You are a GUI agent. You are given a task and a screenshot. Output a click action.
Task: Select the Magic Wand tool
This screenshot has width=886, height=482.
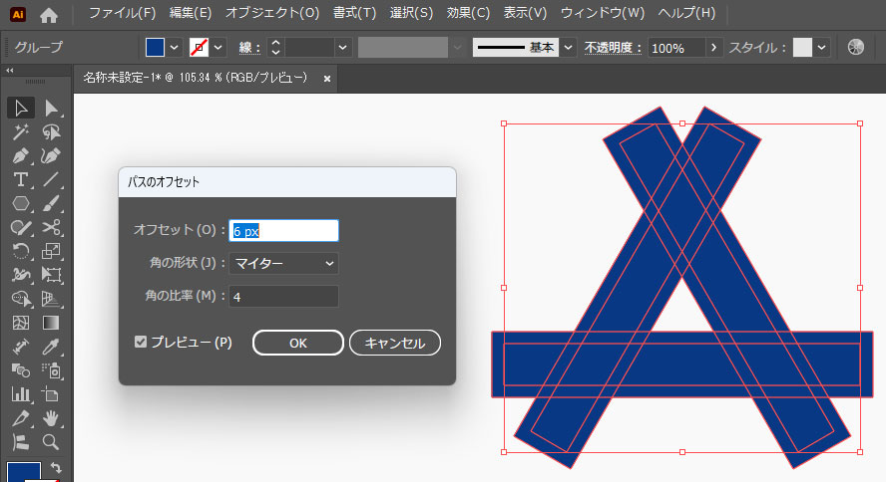click(x=20, y=132)
